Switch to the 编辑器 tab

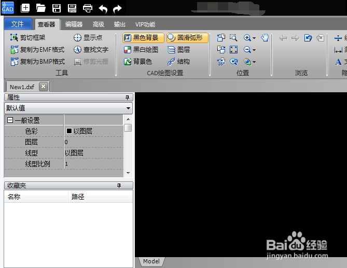tap(74, 24)
